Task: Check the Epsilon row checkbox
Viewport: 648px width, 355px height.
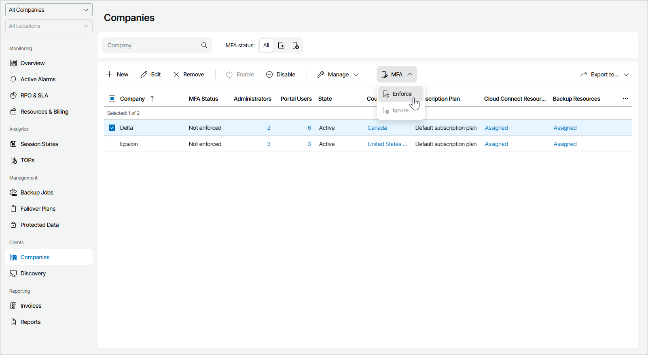Action: point(112,144)
